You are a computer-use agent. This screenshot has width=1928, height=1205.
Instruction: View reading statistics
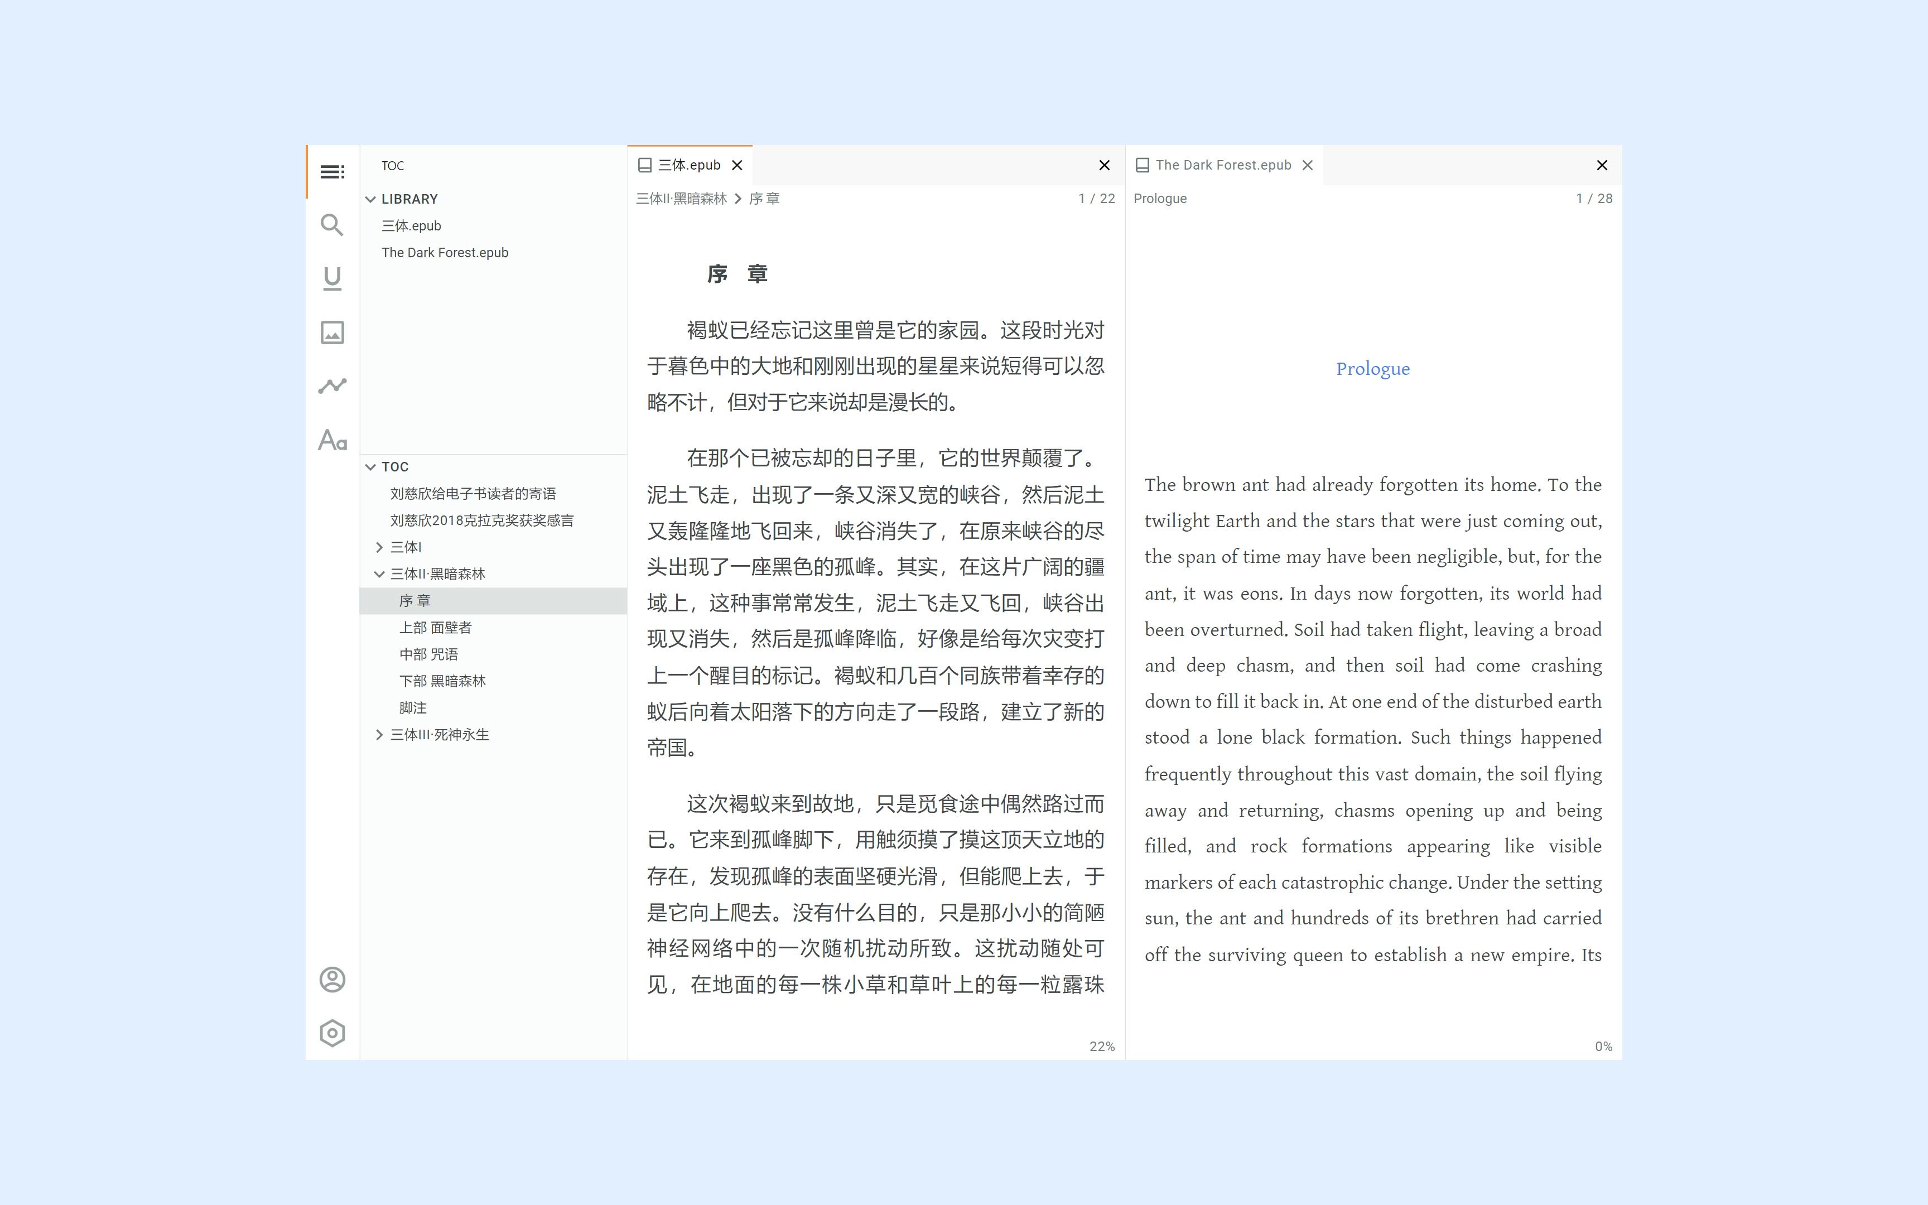pyautogui.click(x=333, y=385)
